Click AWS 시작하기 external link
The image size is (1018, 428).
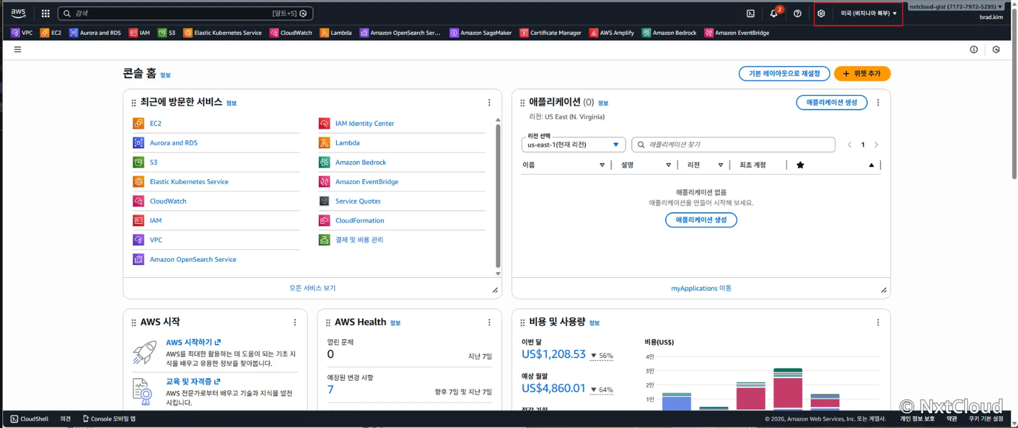pyautogui.click(x=193, y=342)
